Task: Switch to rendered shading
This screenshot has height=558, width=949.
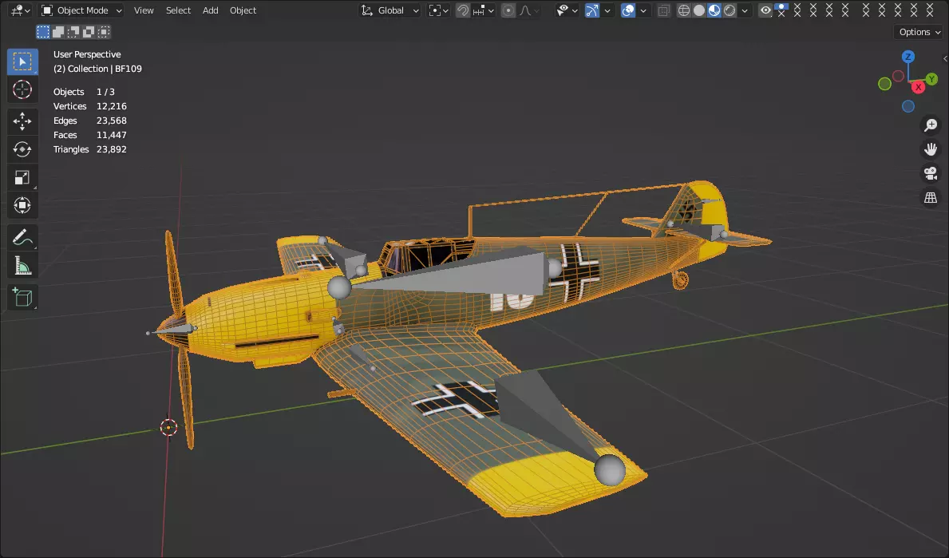Action: [730, 10]
